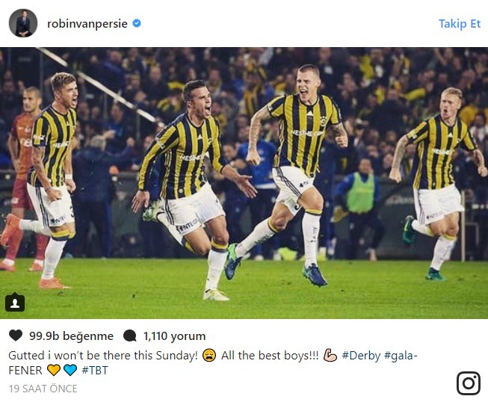Click the weary face emoji
The height and width of the screenshot is (402, 488).
click(209, 356)
